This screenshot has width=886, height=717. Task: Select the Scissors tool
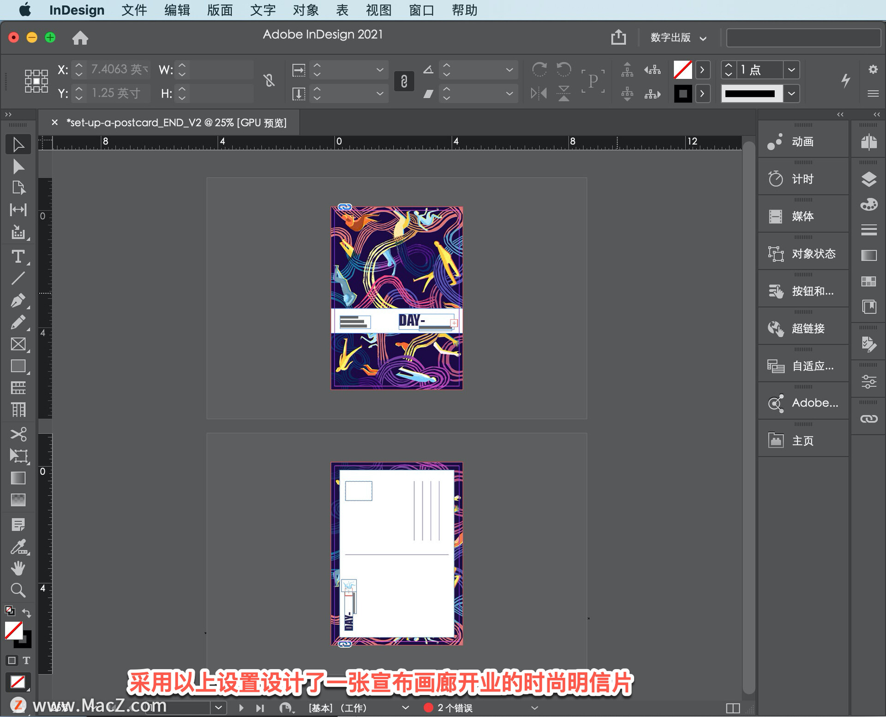[x=18, y=434]
